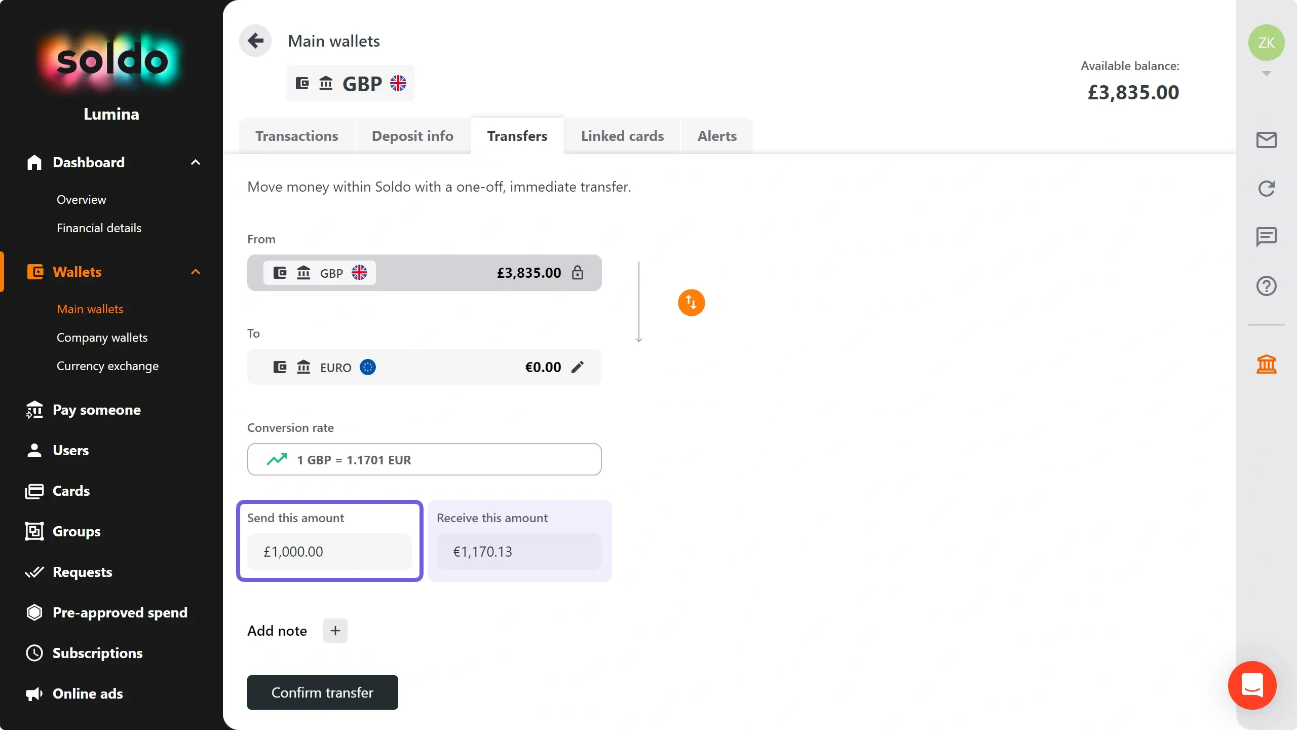Click the Send this amount field

pyautogui.click(x=330, y=552)
